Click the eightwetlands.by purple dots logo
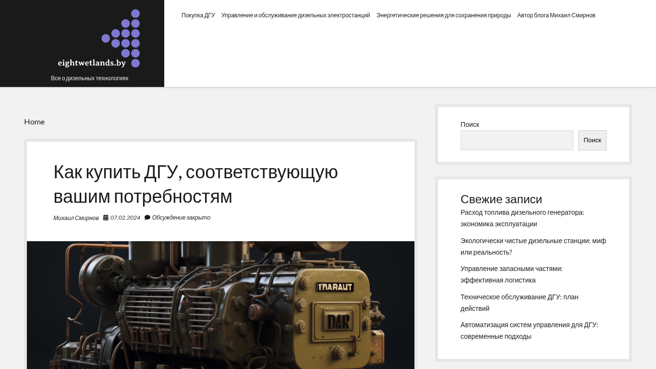The image size is (656, 369). click(x=99, y=39)
